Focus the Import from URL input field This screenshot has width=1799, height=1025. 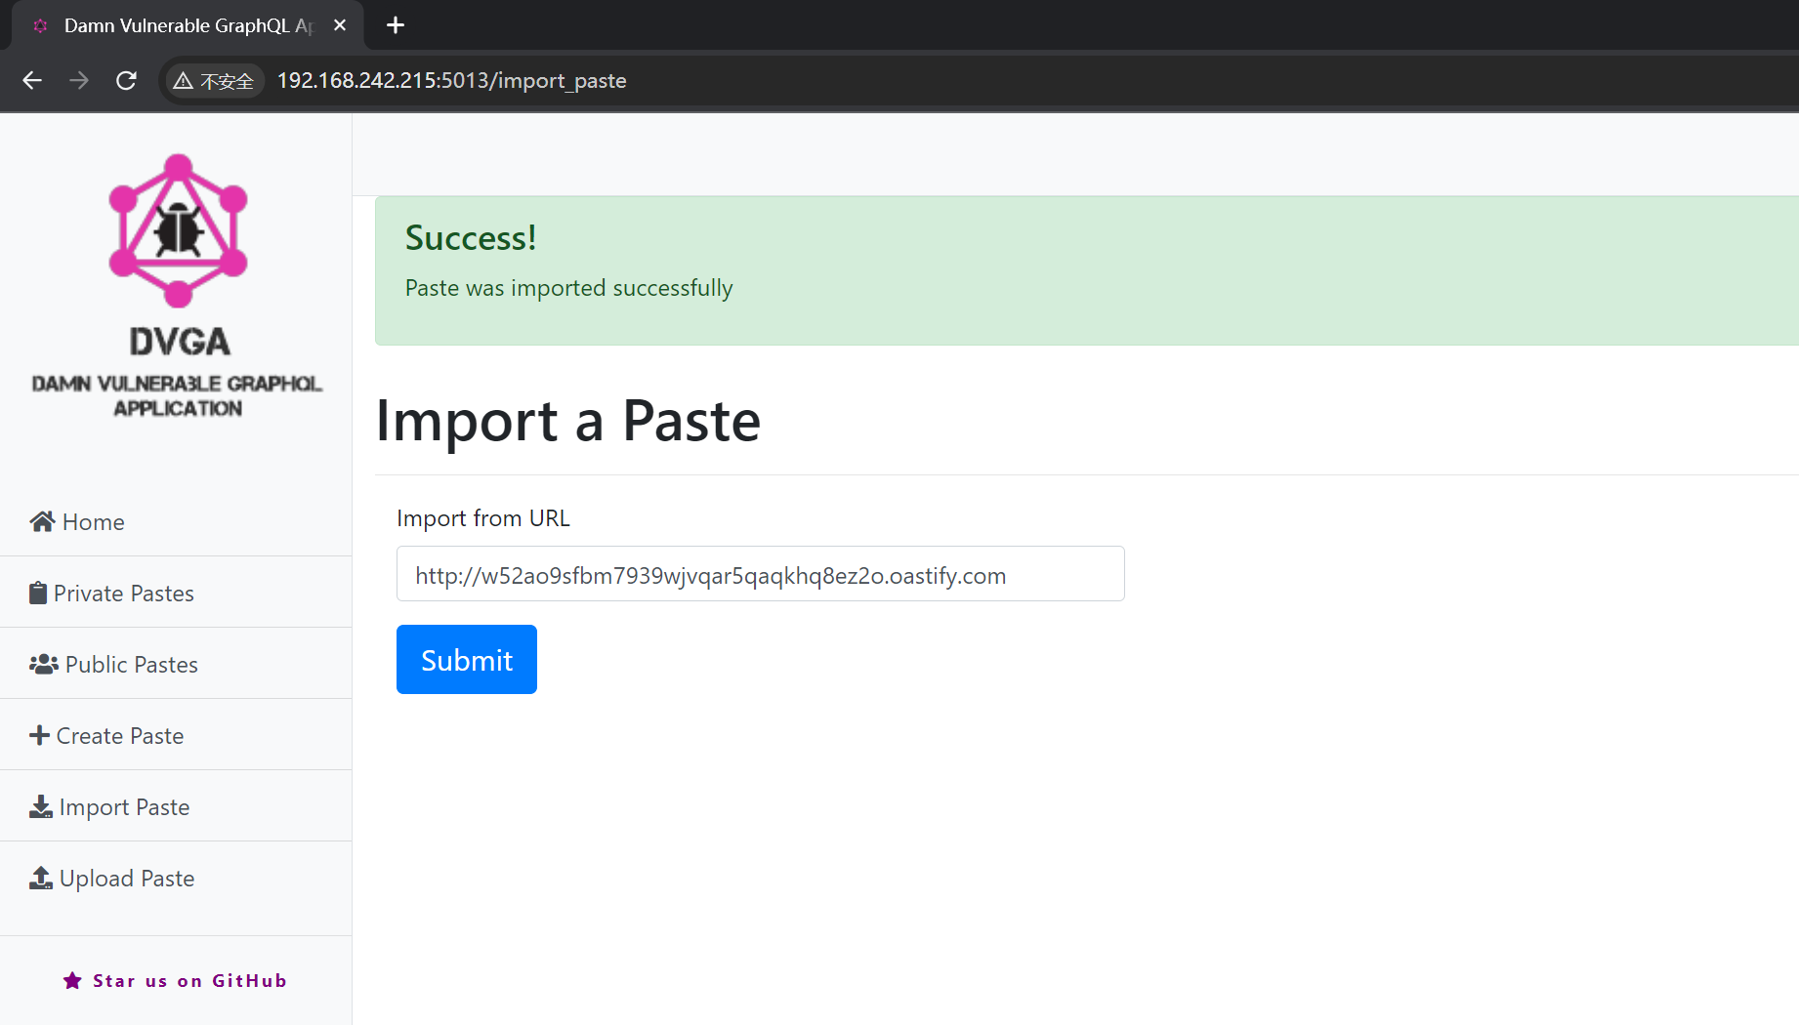[760, 574]
